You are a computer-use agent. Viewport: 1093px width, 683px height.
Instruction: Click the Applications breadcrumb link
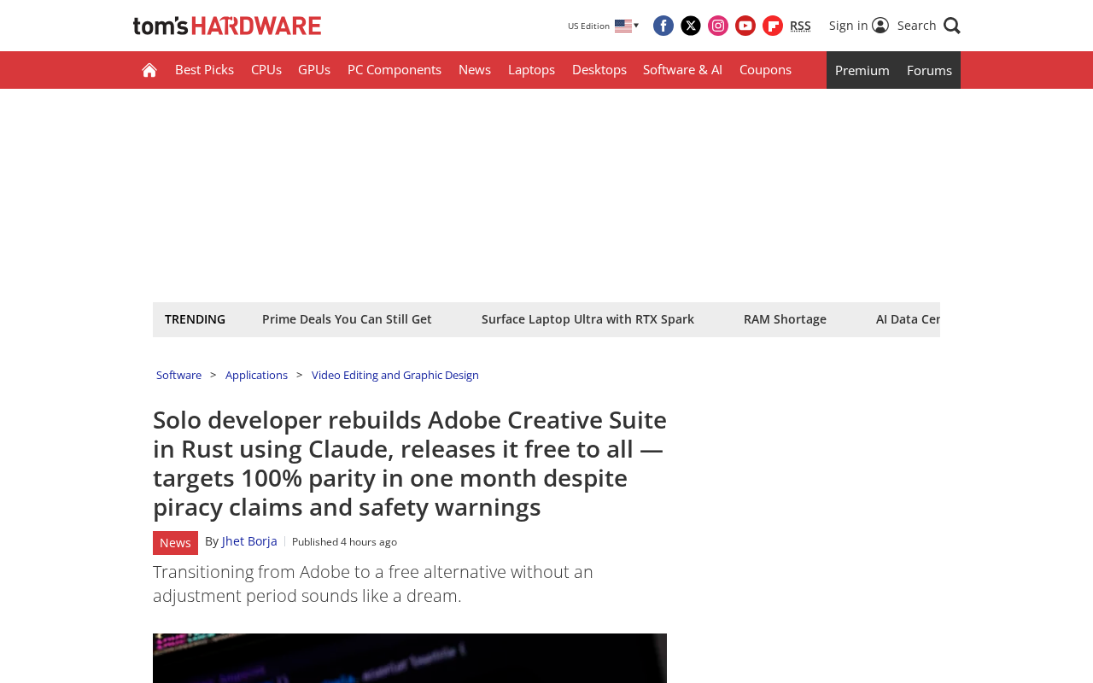coord(256,375)
